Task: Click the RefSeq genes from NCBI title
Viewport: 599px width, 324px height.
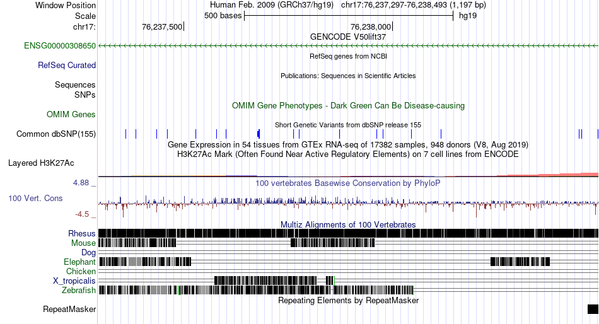Action: (x=348, y=56)
